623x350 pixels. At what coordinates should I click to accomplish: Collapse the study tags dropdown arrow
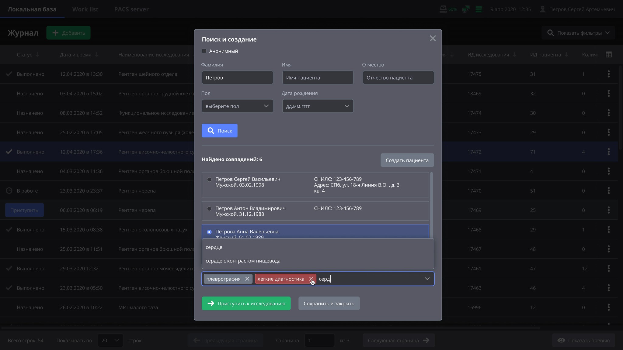coord(427,279)
